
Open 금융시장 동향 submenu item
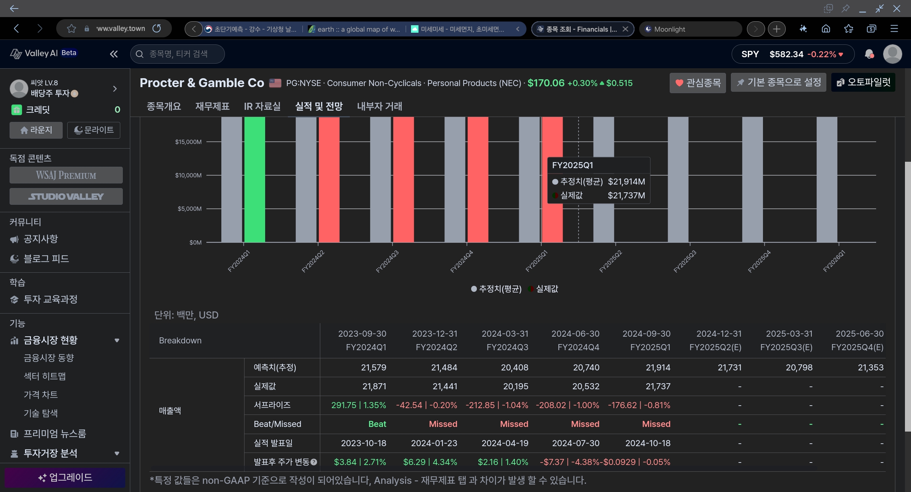click(49, 358)
